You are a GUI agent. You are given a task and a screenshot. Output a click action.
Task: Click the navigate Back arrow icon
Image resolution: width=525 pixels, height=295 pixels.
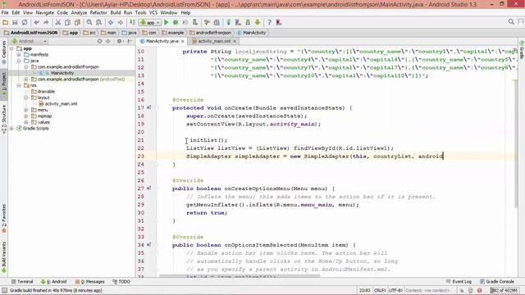click(x=111, y=22)
